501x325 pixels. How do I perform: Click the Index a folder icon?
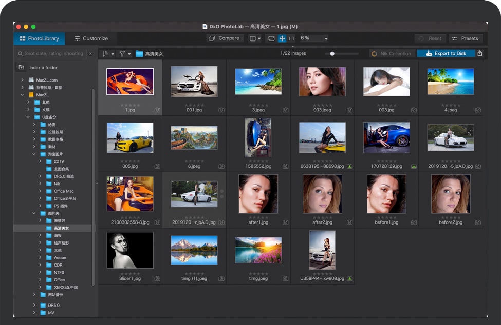[x=21, y=67]
